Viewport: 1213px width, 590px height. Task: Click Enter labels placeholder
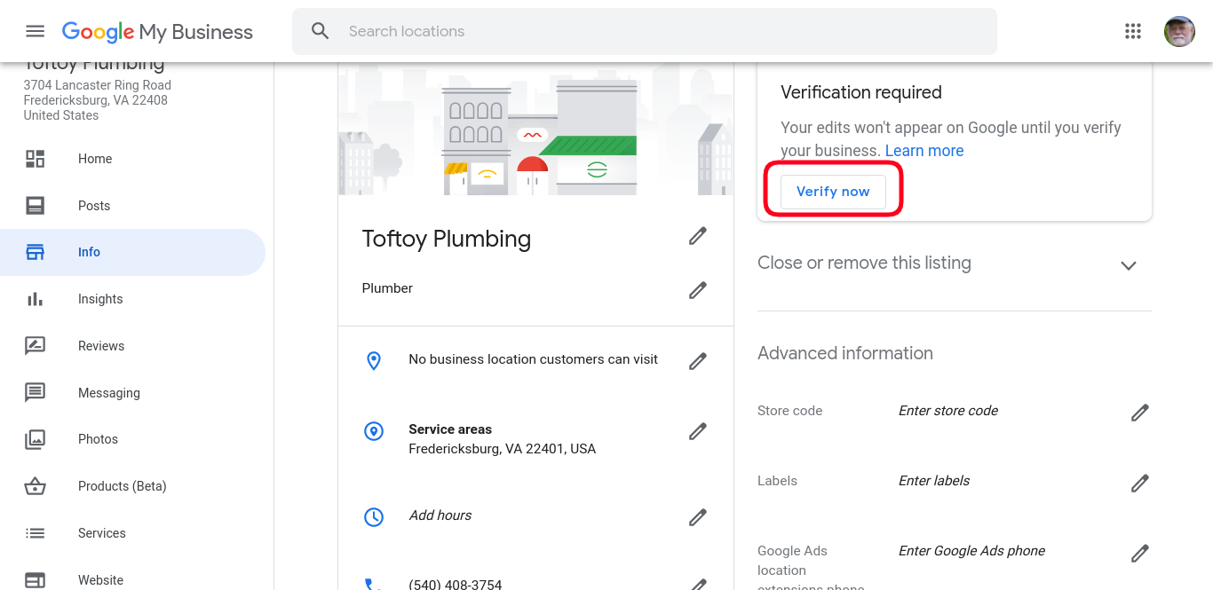pyautogui.click(x=934, y=481)
